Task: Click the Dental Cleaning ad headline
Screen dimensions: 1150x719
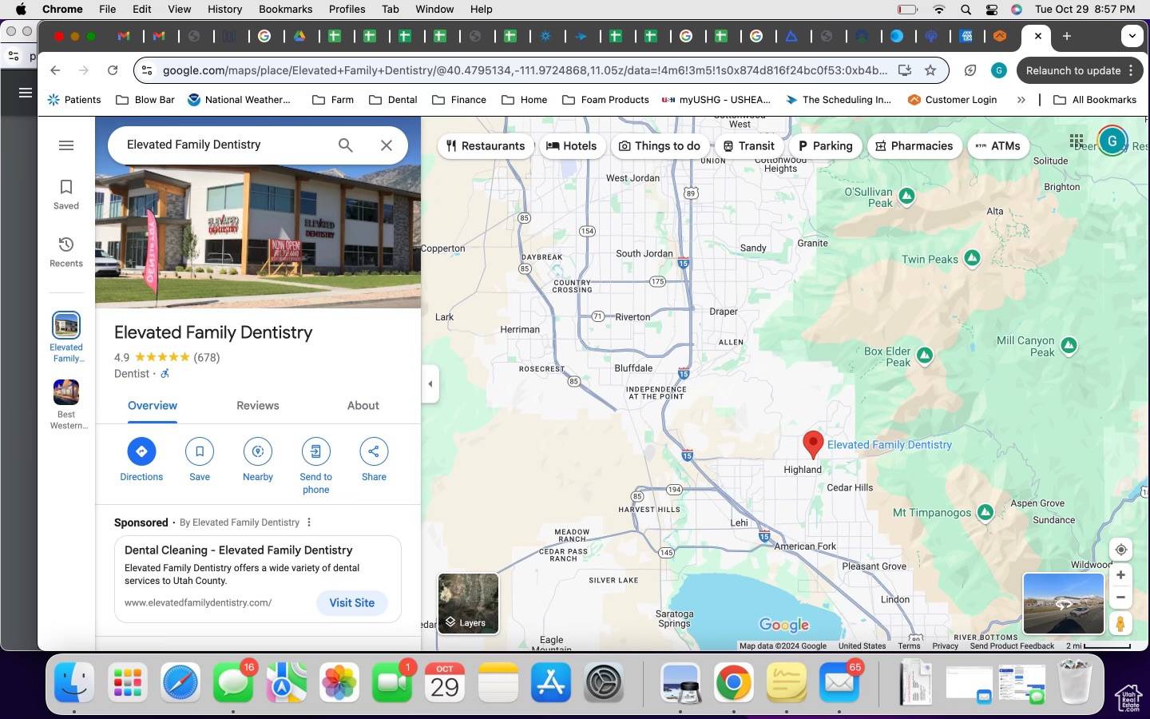Action: (238, 550)
